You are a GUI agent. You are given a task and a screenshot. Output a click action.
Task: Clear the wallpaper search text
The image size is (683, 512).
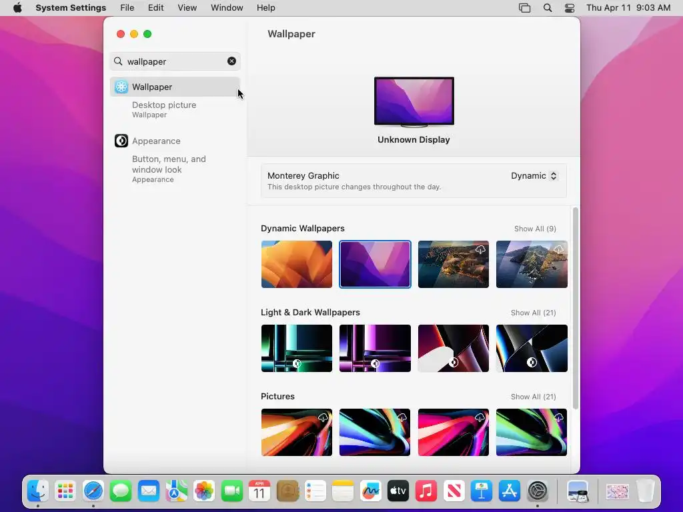point(231,61)
